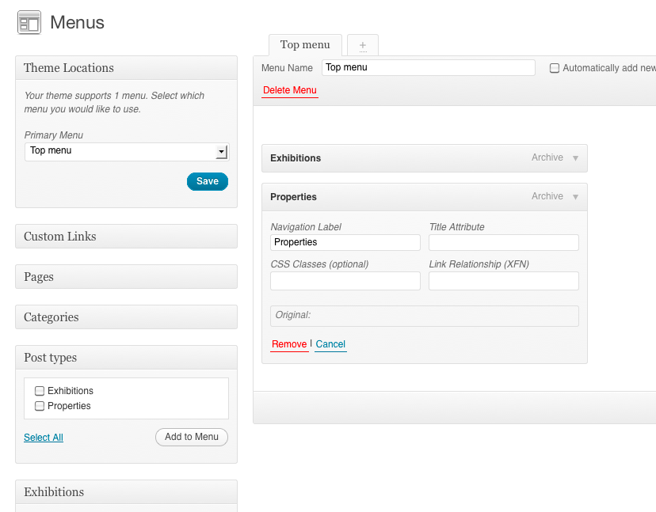The image size is (656, 512).
Task: Tick the Properties post type checkbox
Action: point(40,406)
